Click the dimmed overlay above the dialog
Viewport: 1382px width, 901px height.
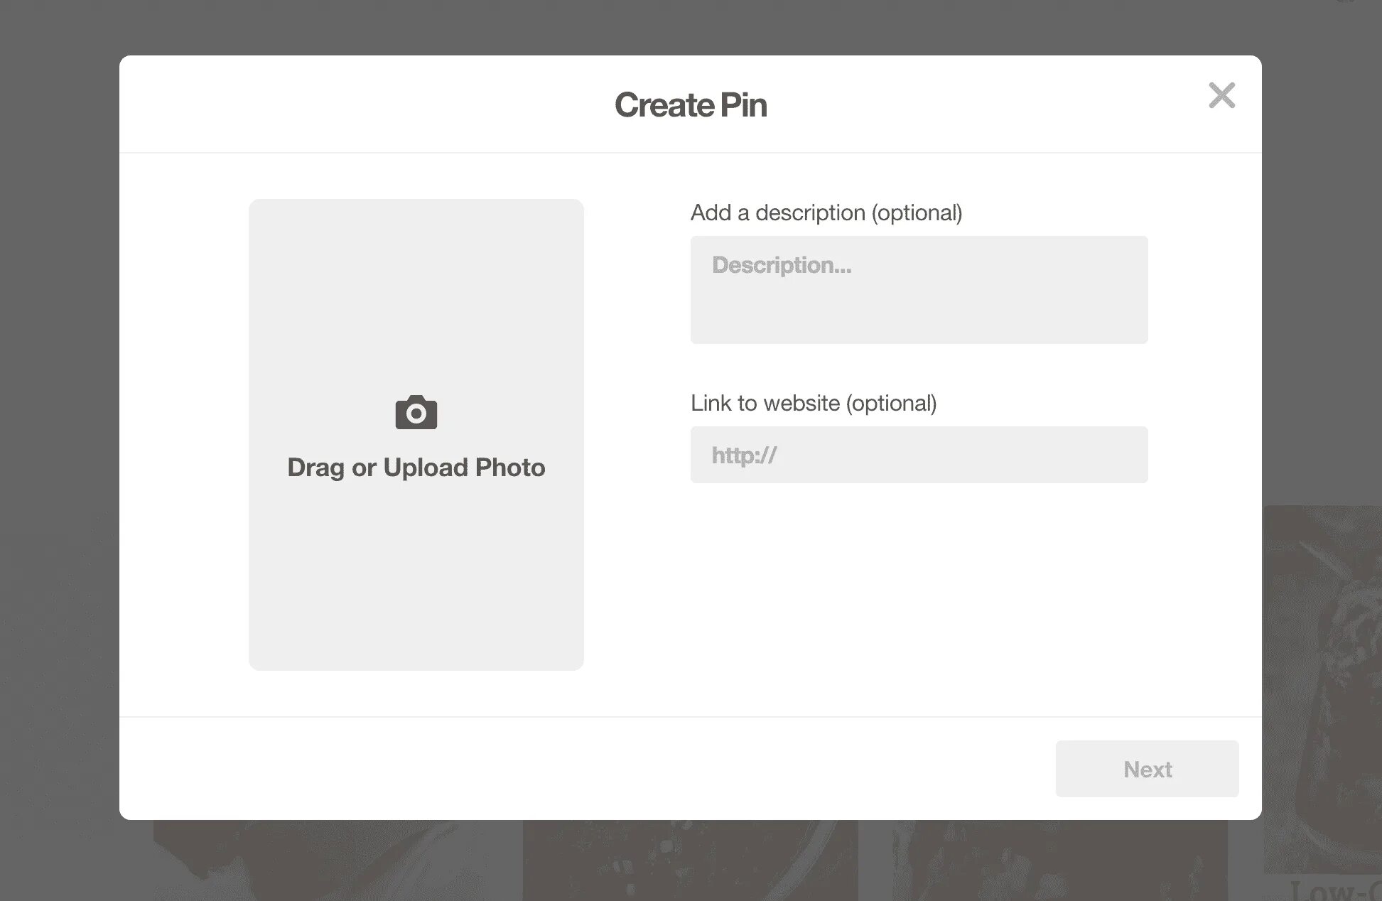(690, 27)
